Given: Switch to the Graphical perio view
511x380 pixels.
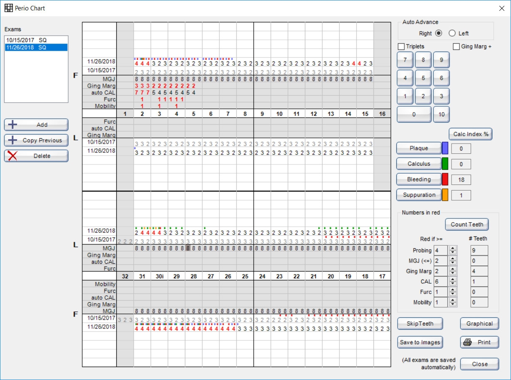Looking at the screenshot, I should (479, 324).
